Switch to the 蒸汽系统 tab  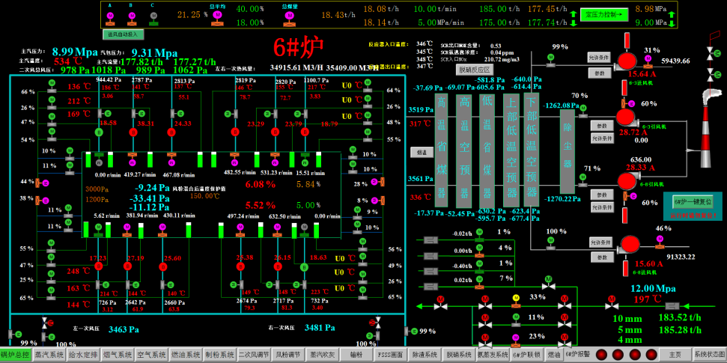coord(49,354)
